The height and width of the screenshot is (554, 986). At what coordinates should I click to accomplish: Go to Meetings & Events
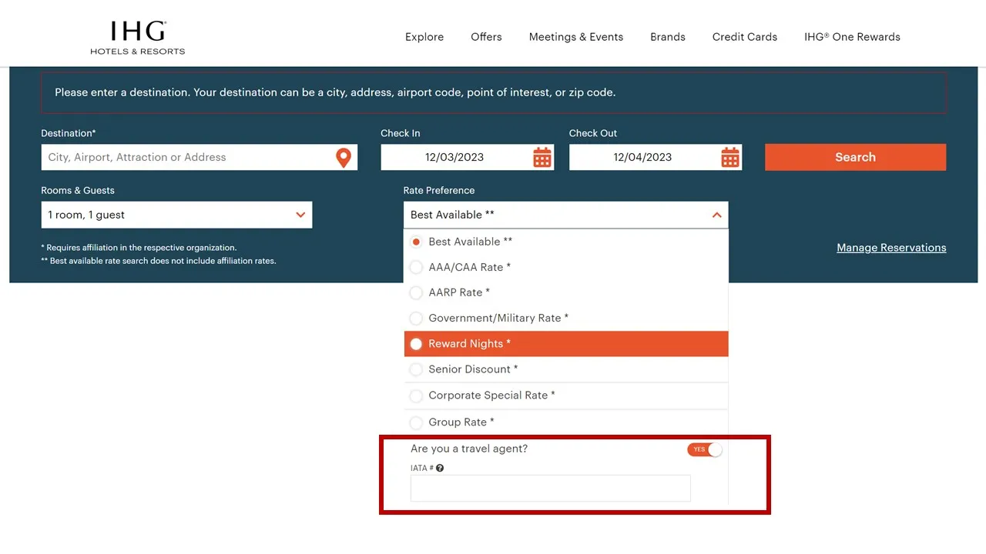576,37
